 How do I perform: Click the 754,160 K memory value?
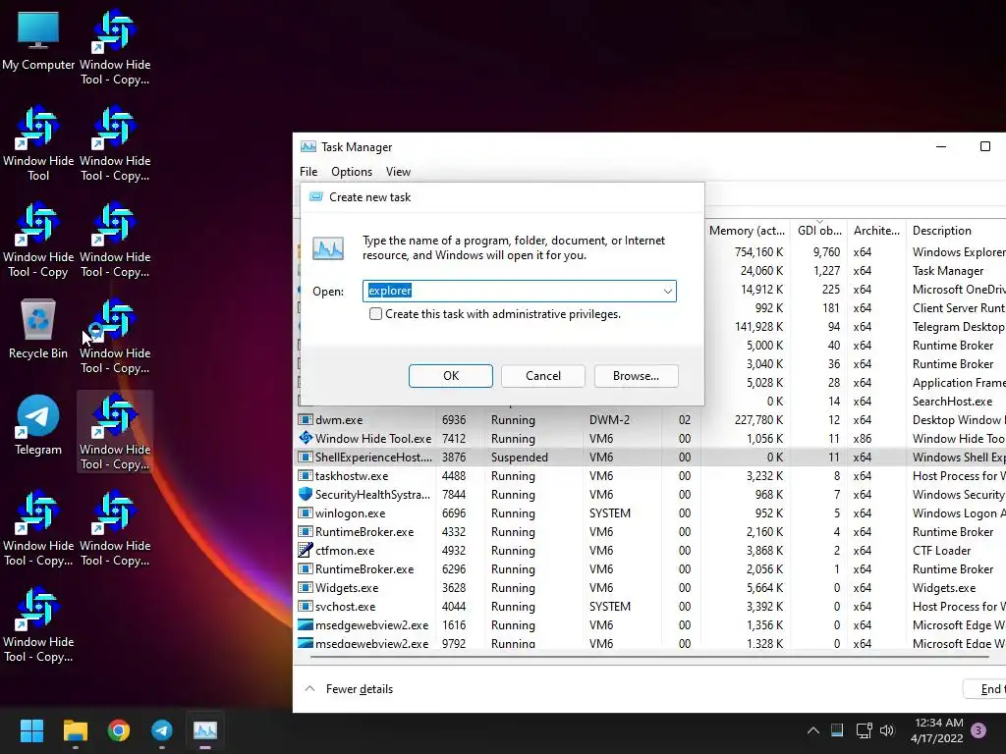point(759,252)
